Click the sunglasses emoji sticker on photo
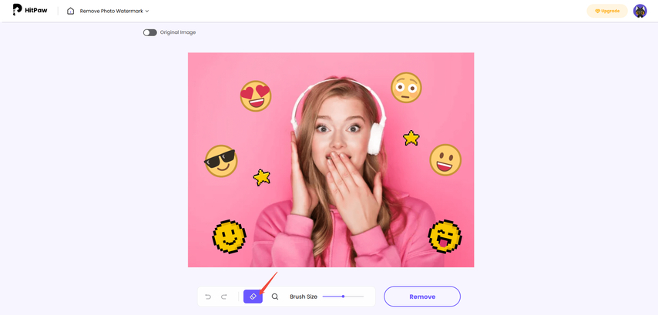The width and height of the screenshot is (658, 315). [221, 161]
